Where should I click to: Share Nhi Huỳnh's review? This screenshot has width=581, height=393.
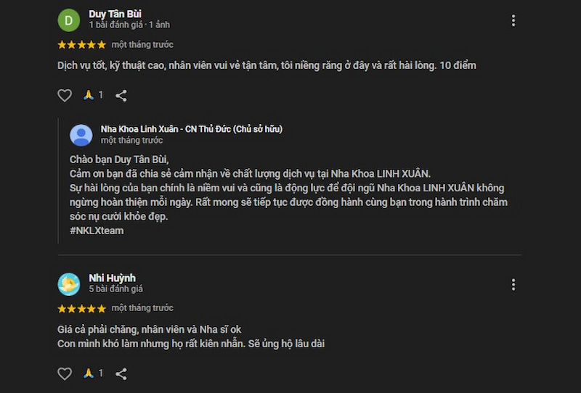tap(121, 373)
